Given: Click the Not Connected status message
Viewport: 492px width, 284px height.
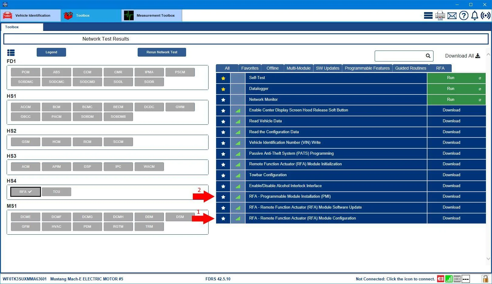Looking at the screenshot, I should [395, 279].
